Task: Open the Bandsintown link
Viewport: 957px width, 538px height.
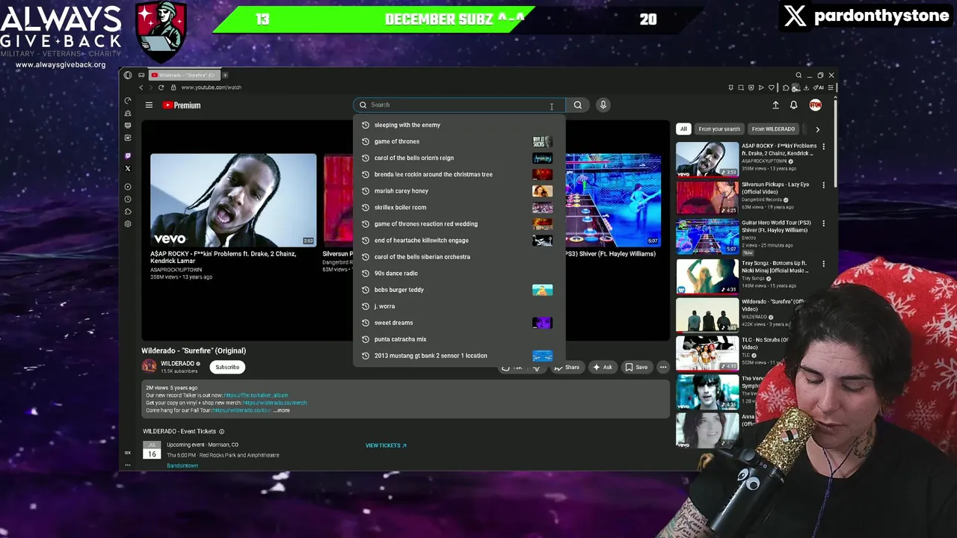Action: click(182, 466)
